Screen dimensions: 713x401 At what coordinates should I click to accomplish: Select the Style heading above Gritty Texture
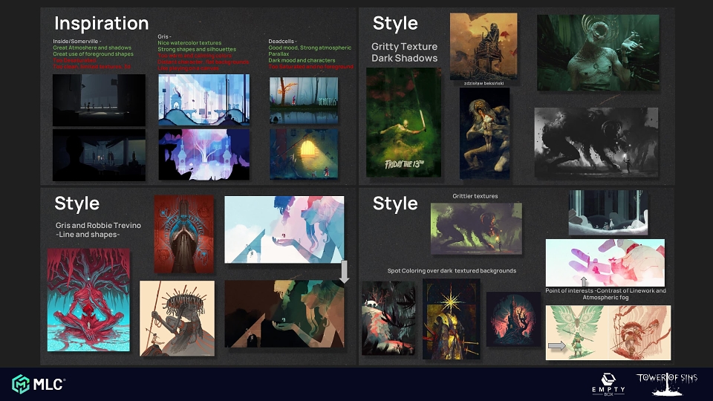point(395,23)
